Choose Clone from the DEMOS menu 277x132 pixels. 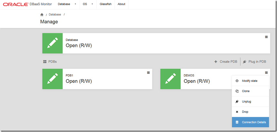(246, 91)
